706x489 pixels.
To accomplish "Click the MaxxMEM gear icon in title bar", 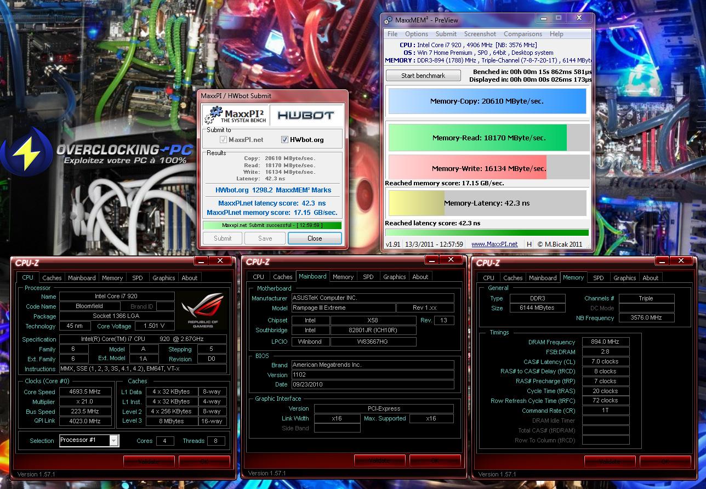I will (388, 20).
